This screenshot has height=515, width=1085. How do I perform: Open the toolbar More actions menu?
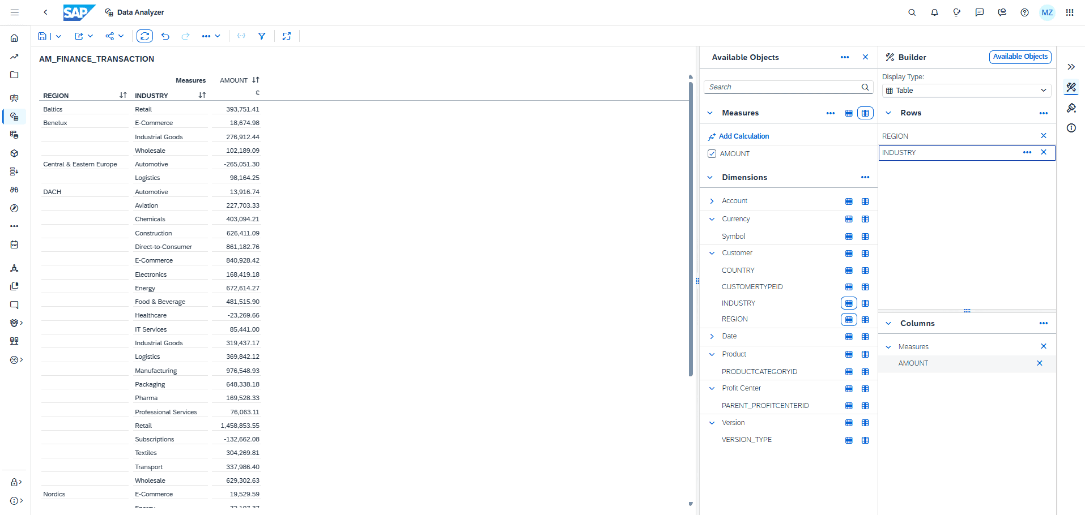211,36
